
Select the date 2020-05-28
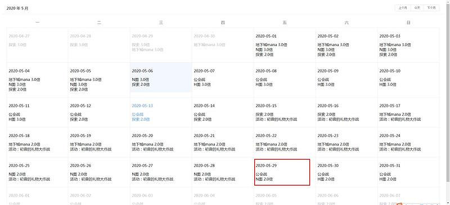coord(204,166)
